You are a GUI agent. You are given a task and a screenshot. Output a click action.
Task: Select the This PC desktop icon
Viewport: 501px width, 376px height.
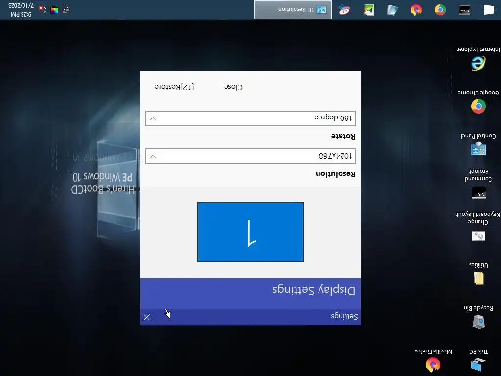point(478,360)
